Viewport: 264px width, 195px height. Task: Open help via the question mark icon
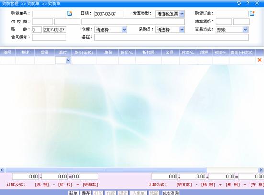click(x=248, y=3)
